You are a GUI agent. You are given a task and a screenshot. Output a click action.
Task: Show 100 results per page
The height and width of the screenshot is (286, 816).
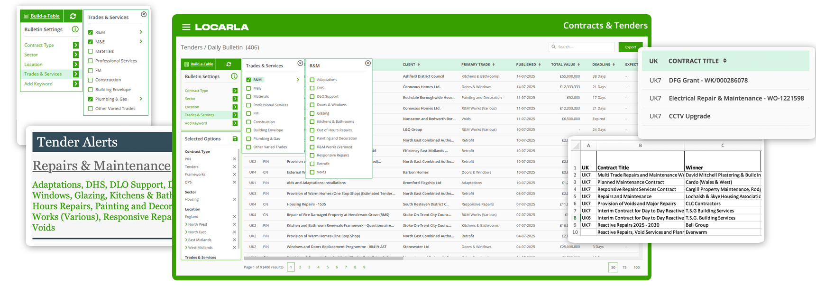pos(636,268)
